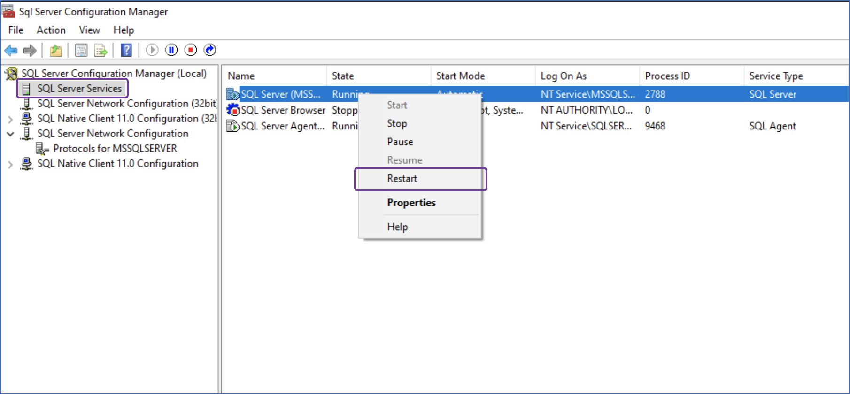Click the Export List toolbar icon

pos(101,50)
